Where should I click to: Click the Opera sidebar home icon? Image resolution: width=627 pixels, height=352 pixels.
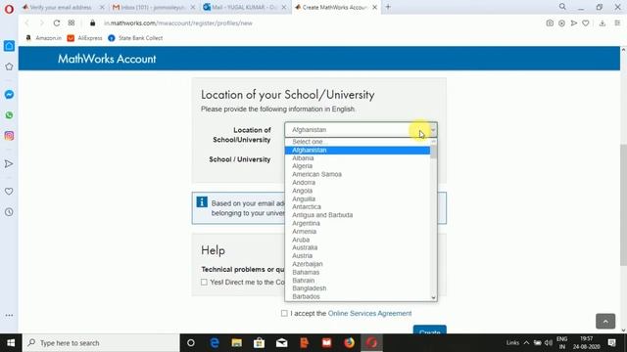pos(9,46)
